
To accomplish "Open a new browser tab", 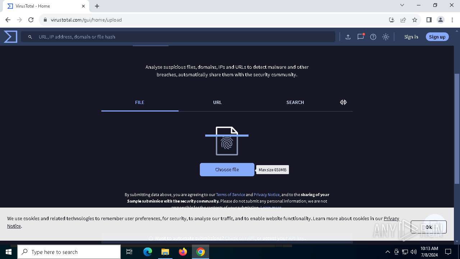I will click(97, 6).
